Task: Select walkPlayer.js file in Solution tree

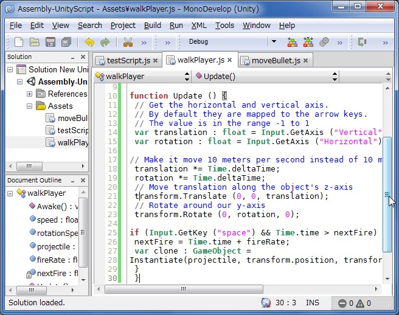Action: coord(72,143)
